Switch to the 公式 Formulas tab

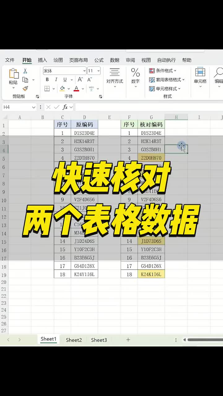(99, 60)
